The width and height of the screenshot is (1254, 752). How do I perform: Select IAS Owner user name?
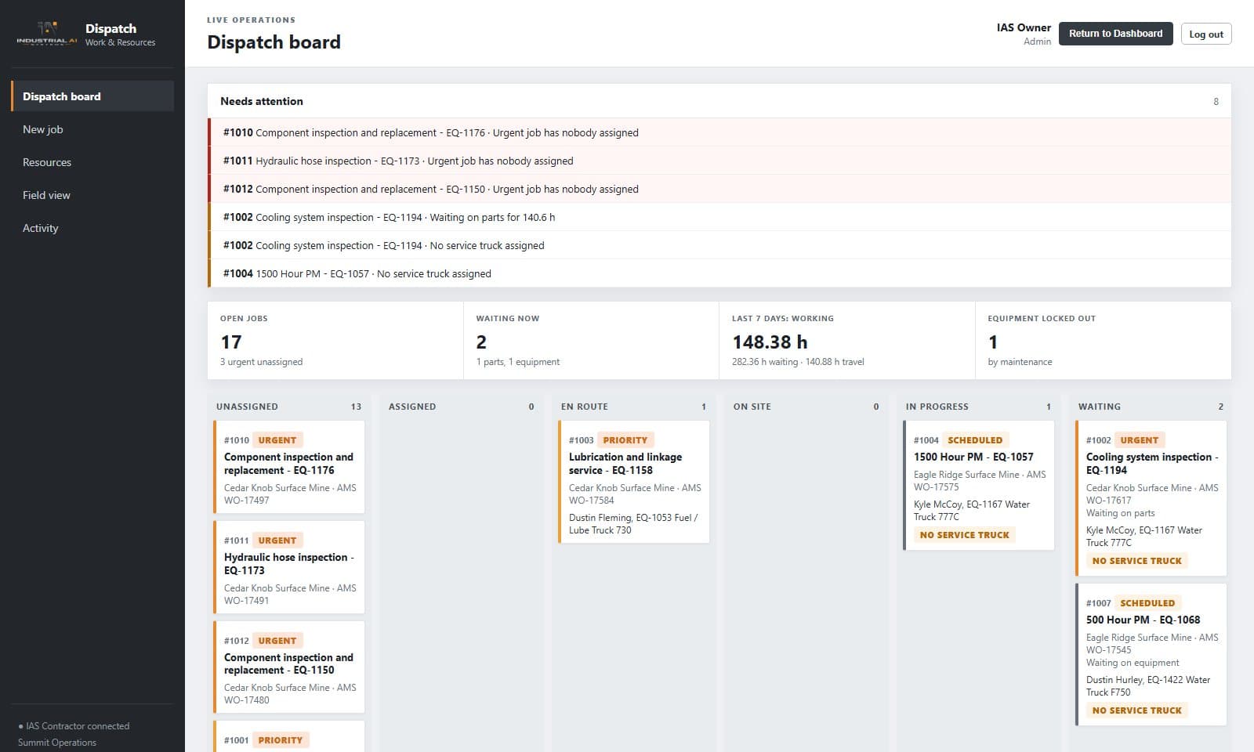point(1024,27)
